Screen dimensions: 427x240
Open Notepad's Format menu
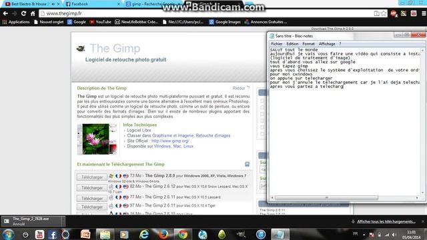click(308, 44)
